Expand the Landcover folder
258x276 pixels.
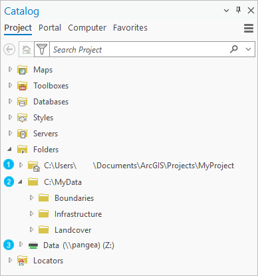tap(31, 229)
